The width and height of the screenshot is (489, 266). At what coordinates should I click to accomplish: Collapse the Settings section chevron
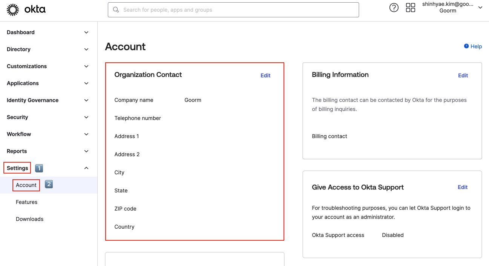(x=86, y=168)
